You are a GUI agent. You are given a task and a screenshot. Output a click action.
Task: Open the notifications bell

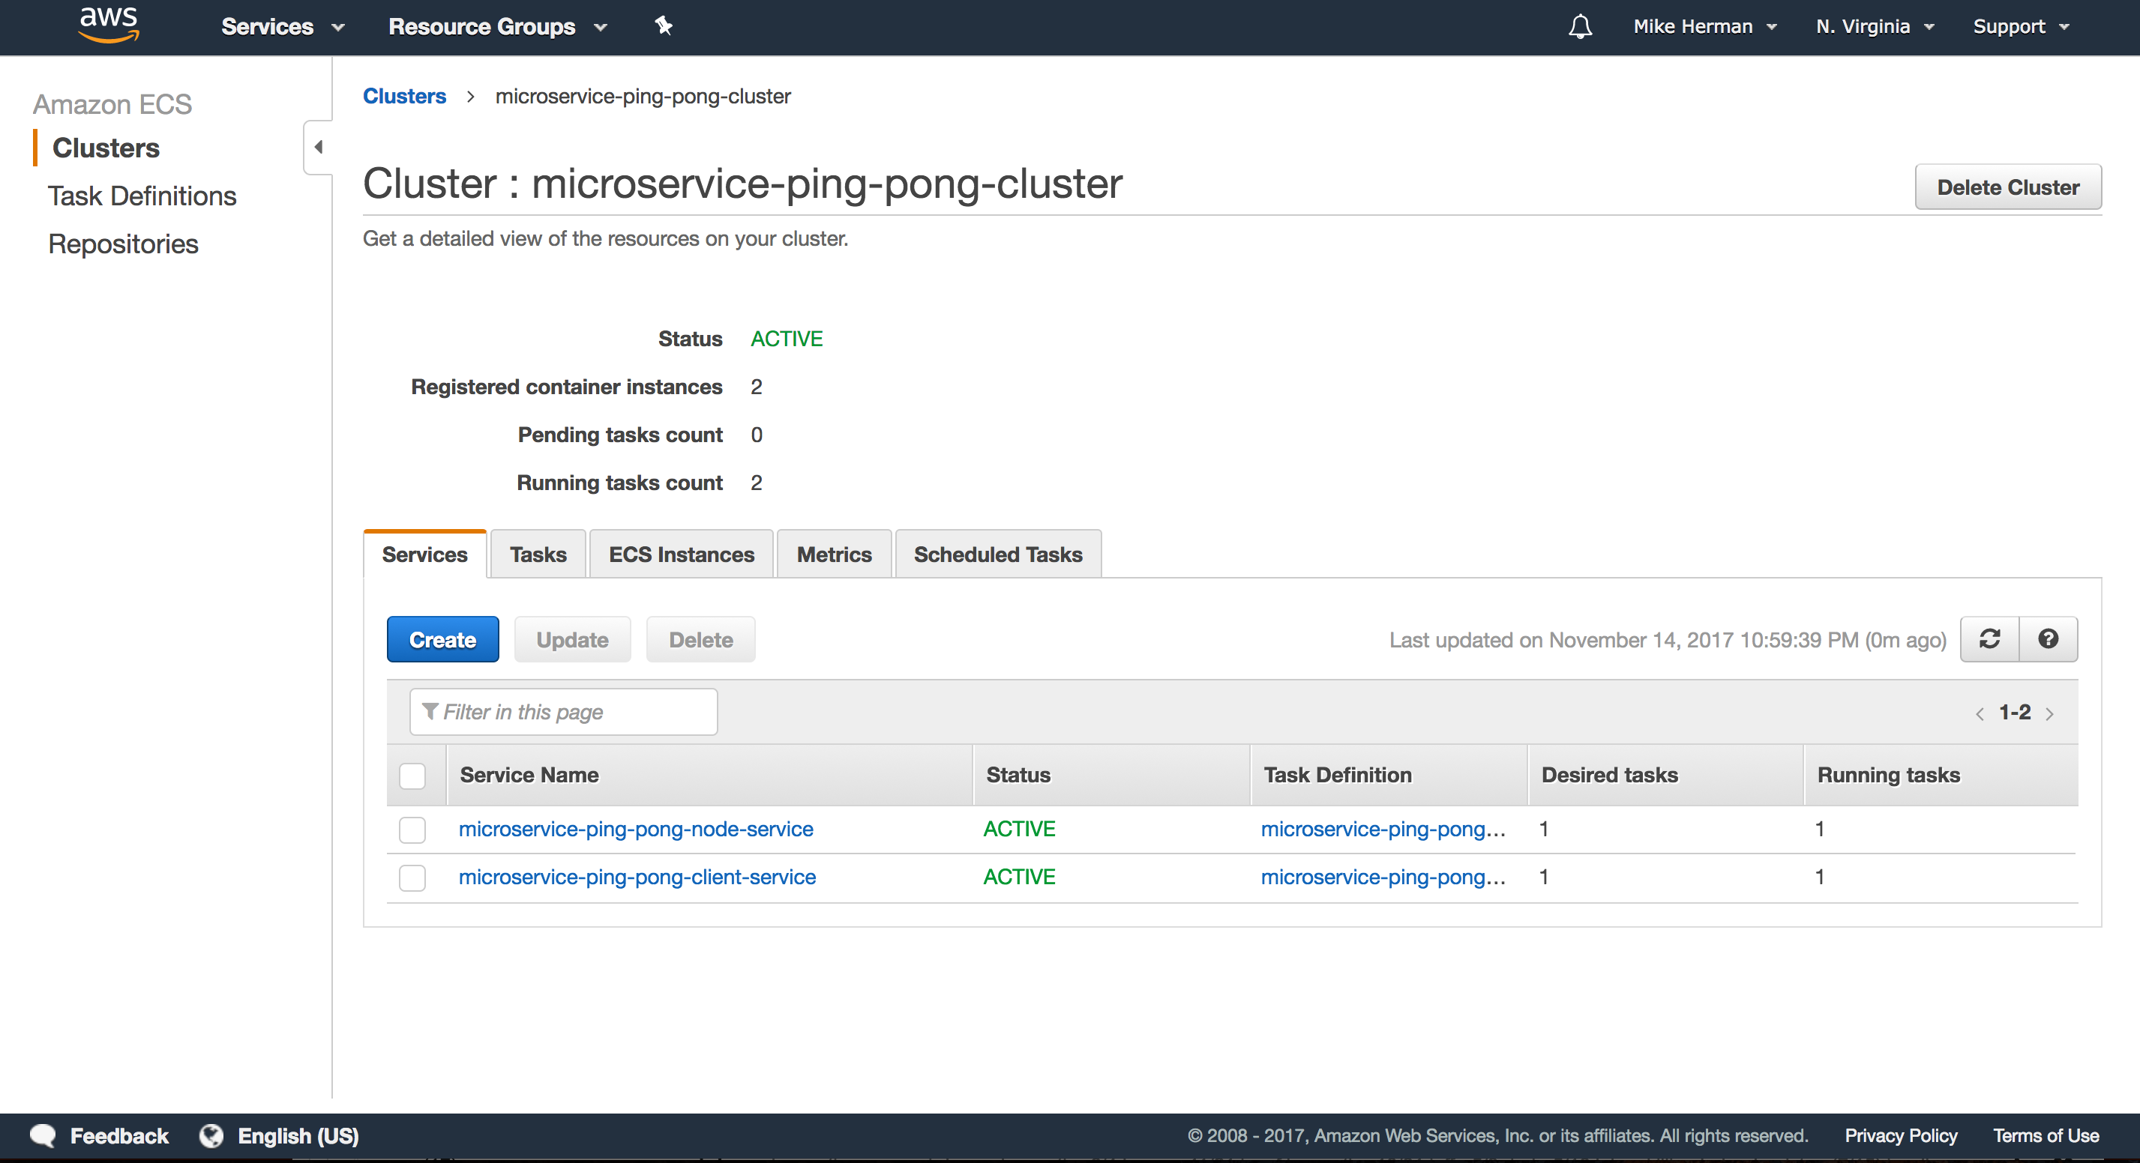1579,26
